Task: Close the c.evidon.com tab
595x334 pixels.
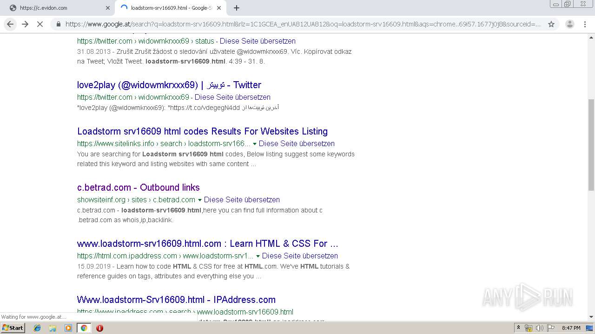Action: [x=108, y=8]
